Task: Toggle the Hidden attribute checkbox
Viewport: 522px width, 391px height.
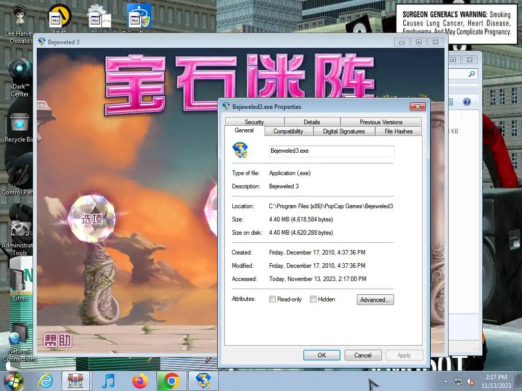Action: pyautogui.click(x=313, y=299)
